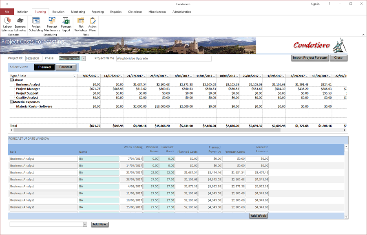This screenshot has width=367, height=235.
Task: Click the Project Name input field
Action: (x=164, y=59)
